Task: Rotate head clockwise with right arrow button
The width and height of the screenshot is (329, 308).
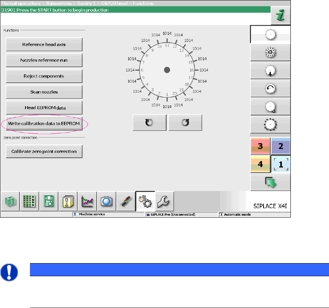Action: (185, 123)
